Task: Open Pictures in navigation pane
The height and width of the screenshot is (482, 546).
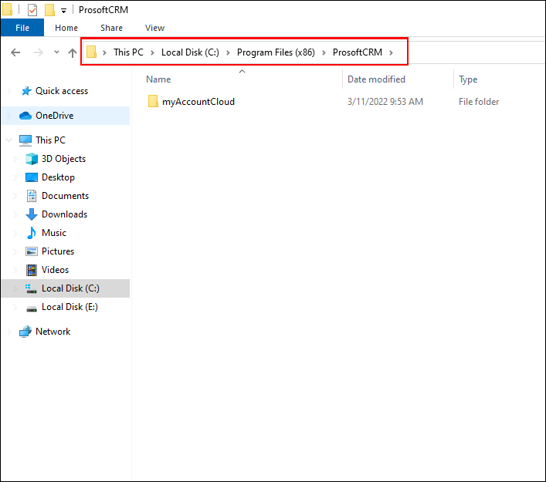Action: click(58, 251)
